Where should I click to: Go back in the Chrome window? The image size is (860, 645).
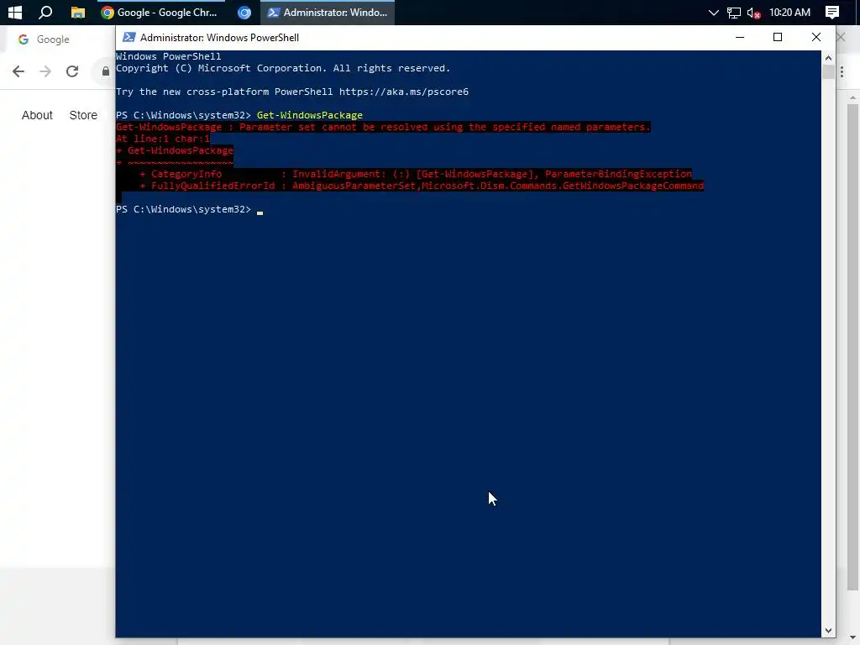[x=18, y=71]
